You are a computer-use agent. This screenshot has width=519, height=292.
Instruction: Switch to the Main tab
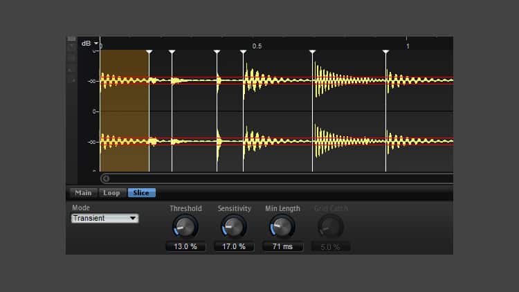tap(84, 192)
